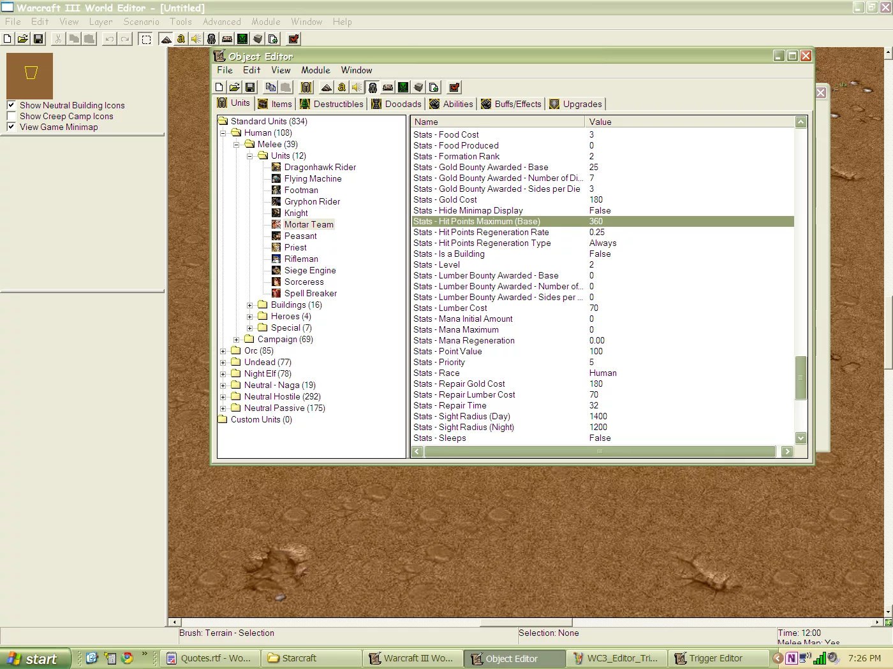Switch to Starcraft folder taskbar button
This screenshot has height=669, width=893.
(311, 658)
